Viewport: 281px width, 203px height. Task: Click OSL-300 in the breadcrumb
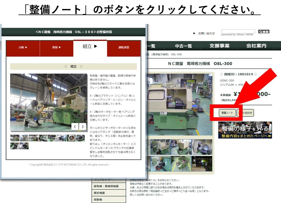click(176, 54)
